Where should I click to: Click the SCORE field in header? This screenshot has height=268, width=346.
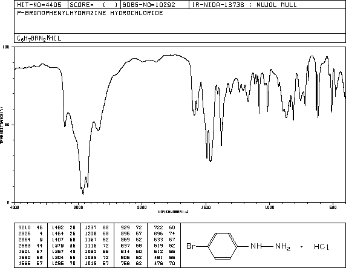(94, 5)
